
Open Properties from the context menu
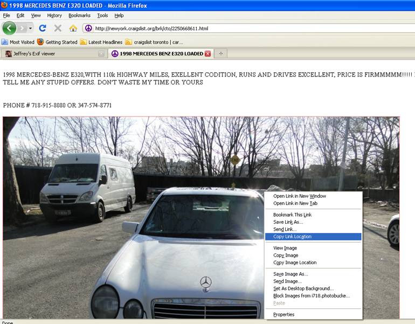point(313,314)
